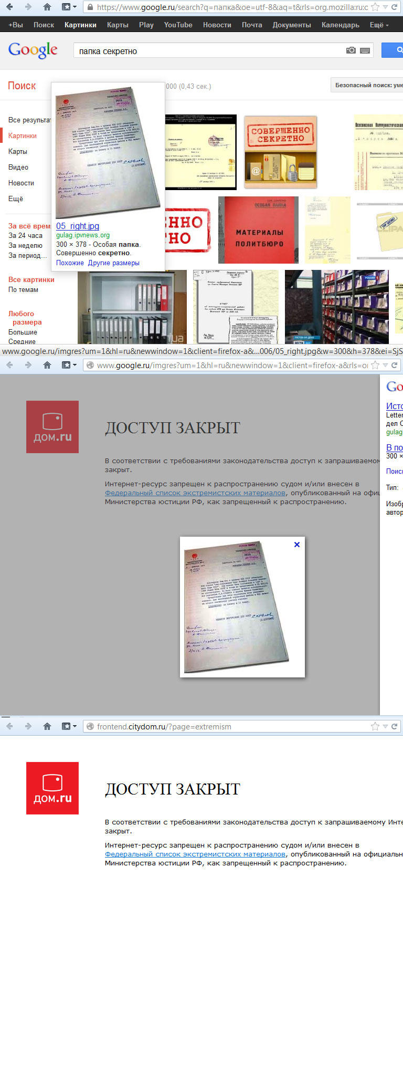Viewport: 403px width, 1076px height.
Task: Filter results by 'За 24 часа'
Action: point(25,235)
